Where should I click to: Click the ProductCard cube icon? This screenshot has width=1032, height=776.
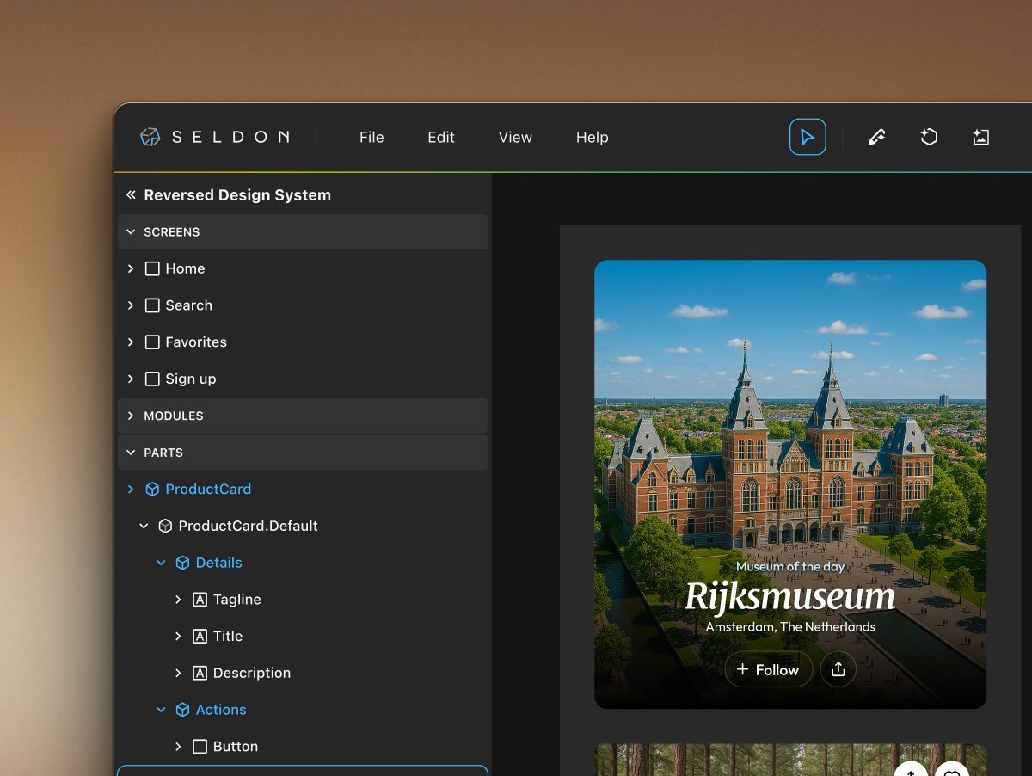152,490
